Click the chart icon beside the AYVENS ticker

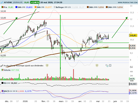click(2, 2)
